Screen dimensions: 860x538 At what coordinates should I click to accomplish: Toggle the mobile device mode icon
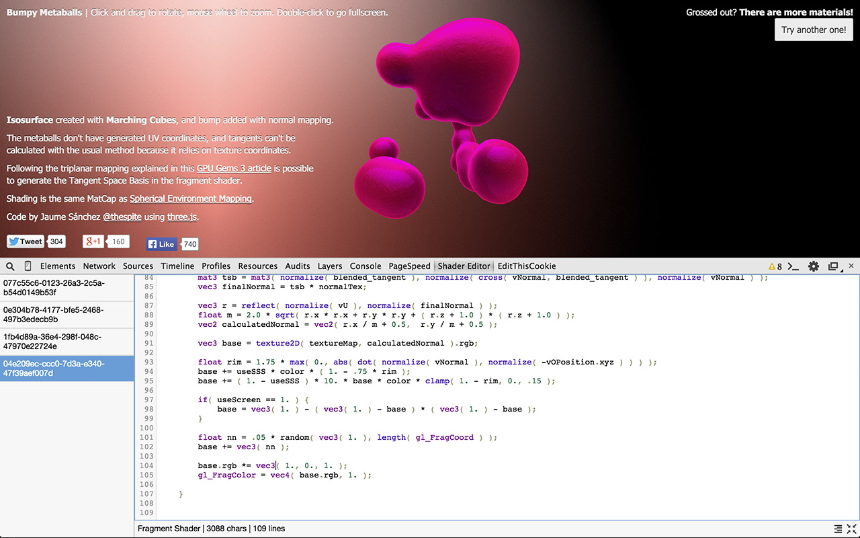point(28,266)
